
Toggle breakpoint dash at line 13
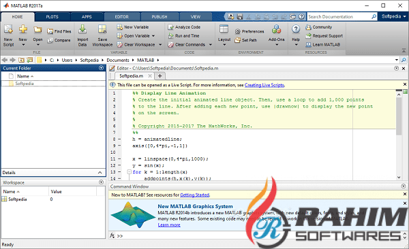pyautogui.click(x=119, y=172)
